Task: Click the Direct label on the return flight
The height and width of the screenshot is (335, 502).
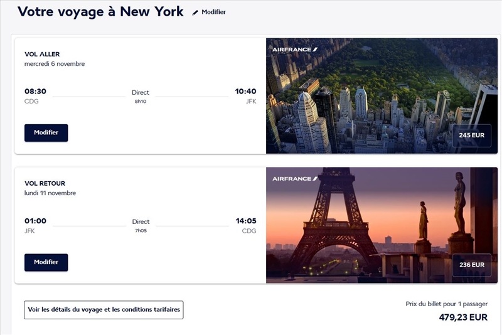Action: 141,221
